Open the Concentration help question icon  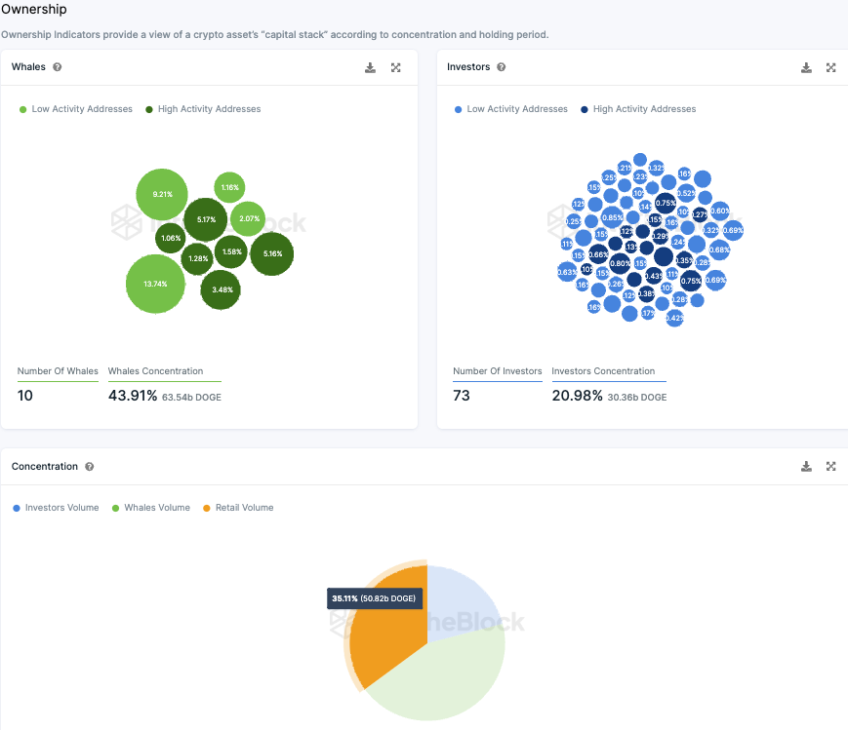pyautogui.click(x=89, y=466)
